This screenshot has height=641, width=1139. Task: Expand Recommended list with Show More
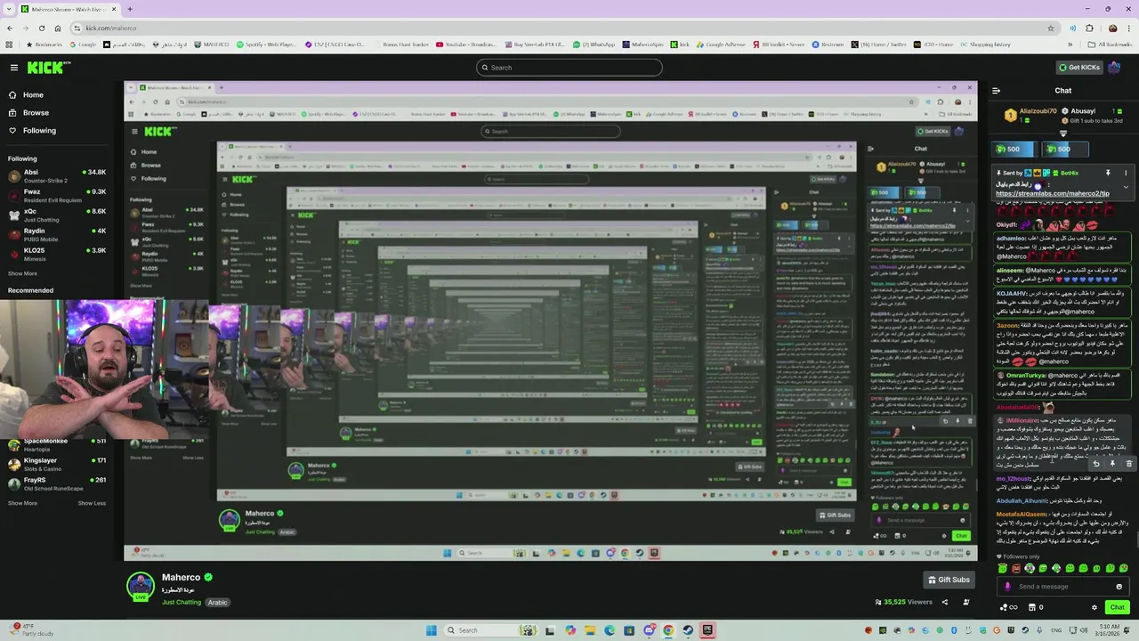click(22, 503)
